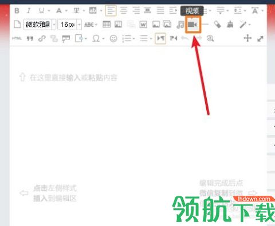Increase indent with the indent icon
This screenshot has width=275, height=226.
pyautogui.click(x=173, y=10)
